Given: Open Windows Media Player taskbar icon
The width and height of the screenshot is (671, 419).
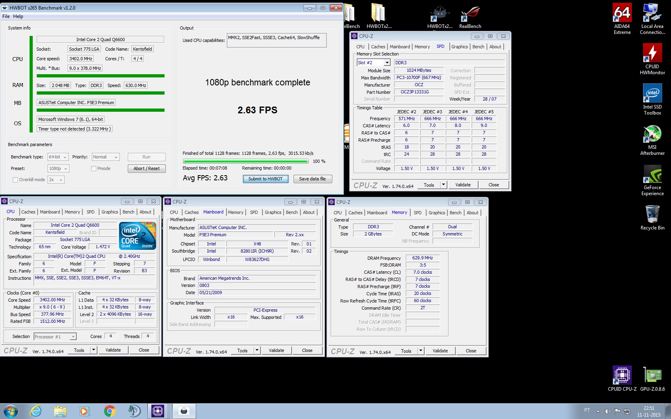Looking at the screenshot, I should 84,411.
